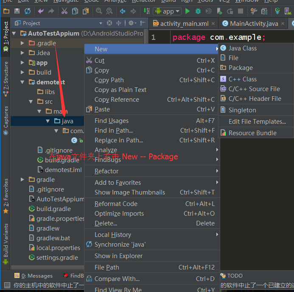Open the app run configuration dropdown
Image resolution: width=294 pixels, height=292 pixels.
pos(167,11)
